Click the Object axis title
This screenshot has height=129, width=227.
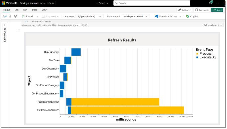(x=29, y=81)
